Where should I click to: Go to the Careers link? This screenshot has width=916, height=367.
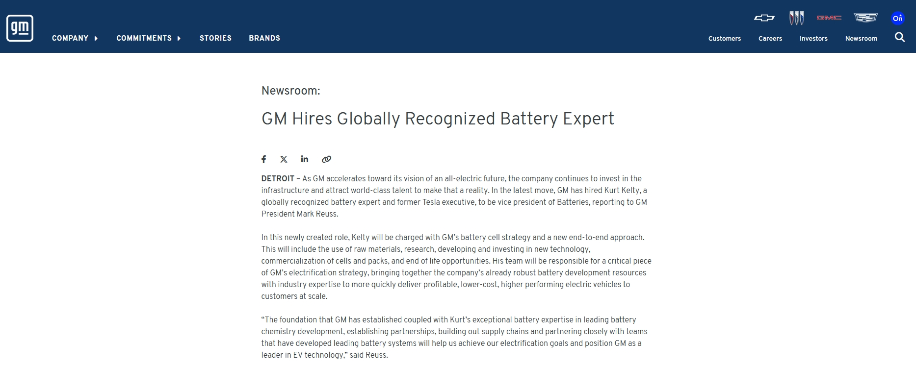(770, 39)
